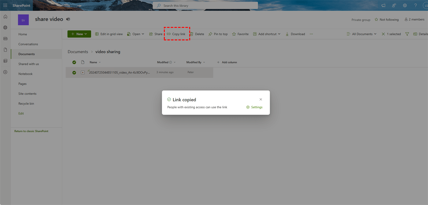Open the My files page icon
The width and height of the screenshot is (428, 205).
click(x=5, y=50)
